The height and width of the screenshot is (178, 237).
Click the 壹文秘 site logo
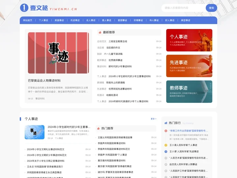tap(48, 8)
